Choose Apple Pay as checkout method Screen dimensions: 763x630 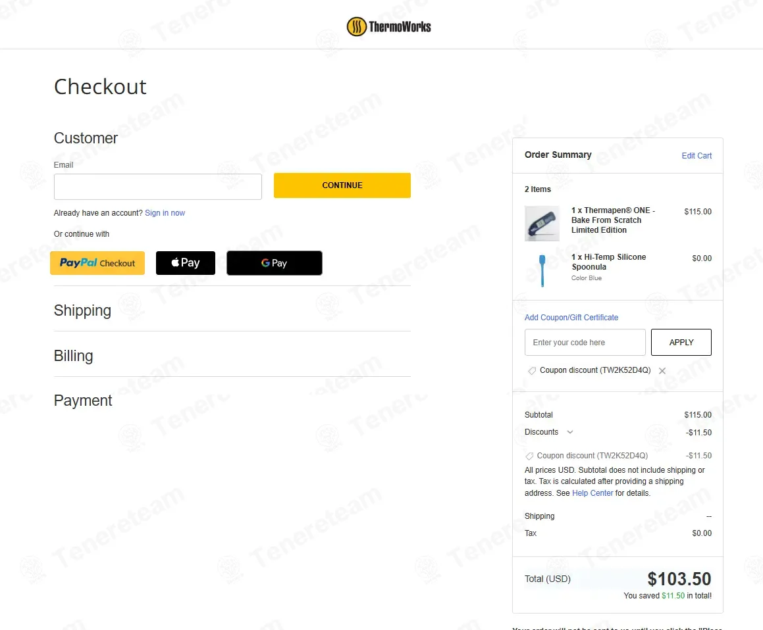tap(186, 263)
